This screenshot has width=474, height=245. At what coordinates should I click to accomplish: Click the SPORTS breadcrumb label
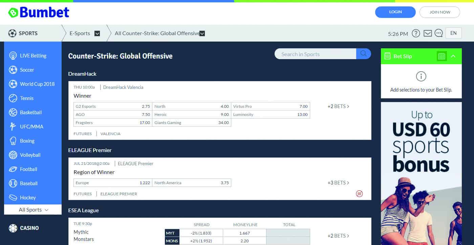click(x=28, y=33)
